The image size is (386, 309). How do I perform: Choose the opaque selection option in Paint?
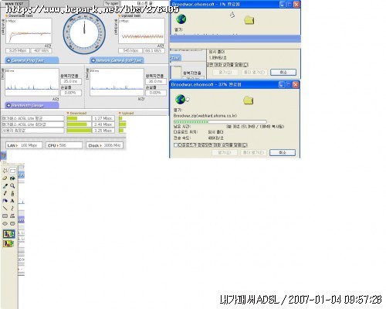click(x=8, y=234)
